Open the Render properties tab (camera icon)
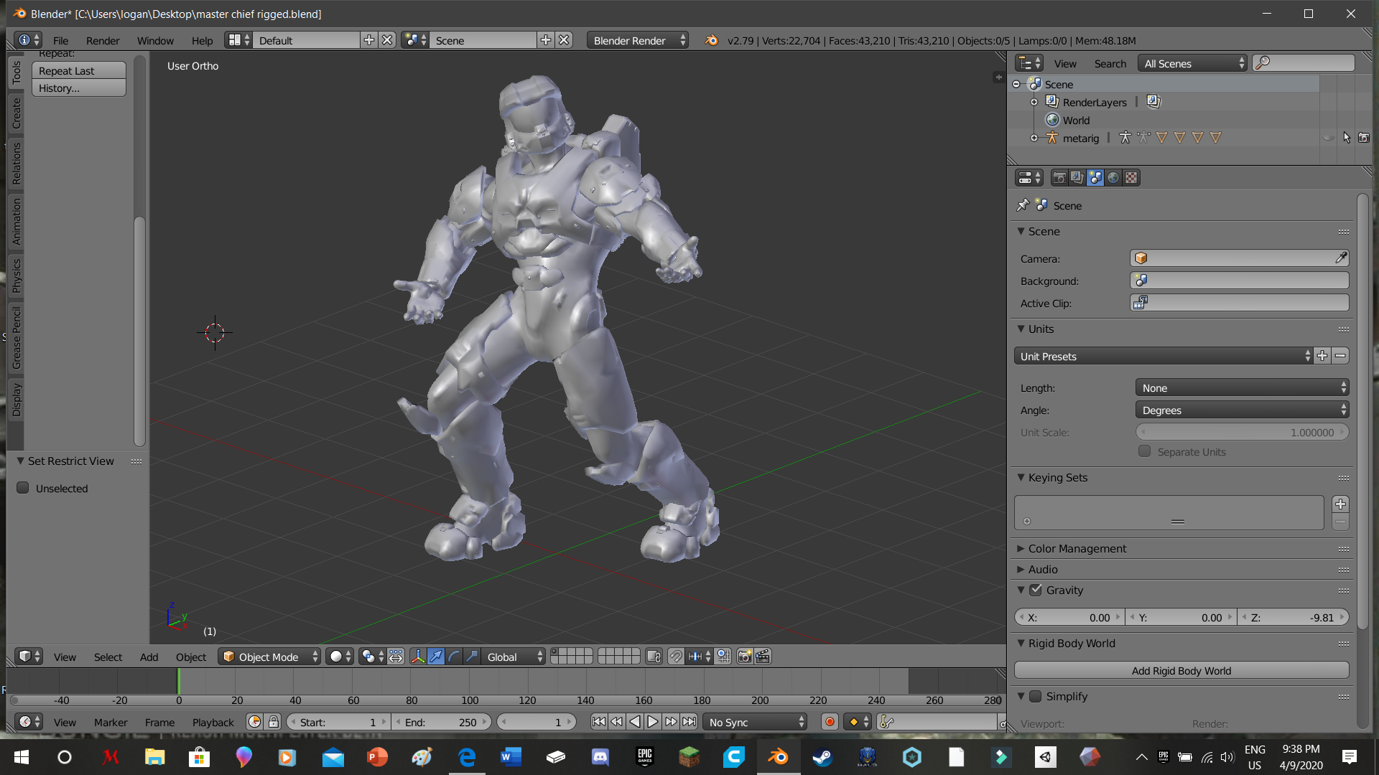This screenshot has height=775, width=1379. [x=1059, y=178]
